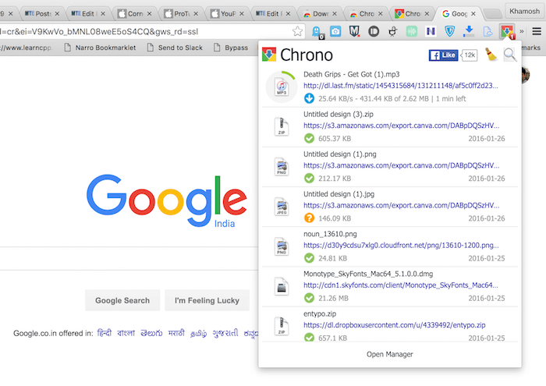546x386 pixels.
Task: Open the Send to Slack bookmark
Action: pyautogui.click(x=175, y=48)
